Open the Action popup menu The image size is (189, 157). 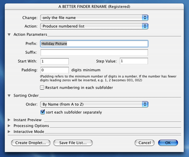coord(94,26)
